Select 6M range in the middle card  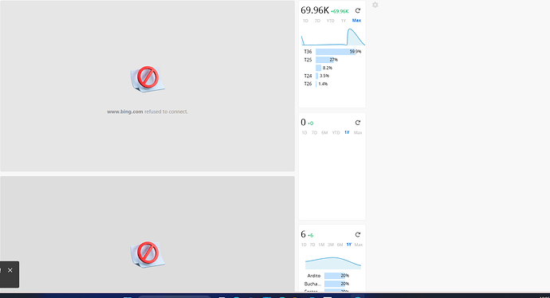click(x=324, y=132)
